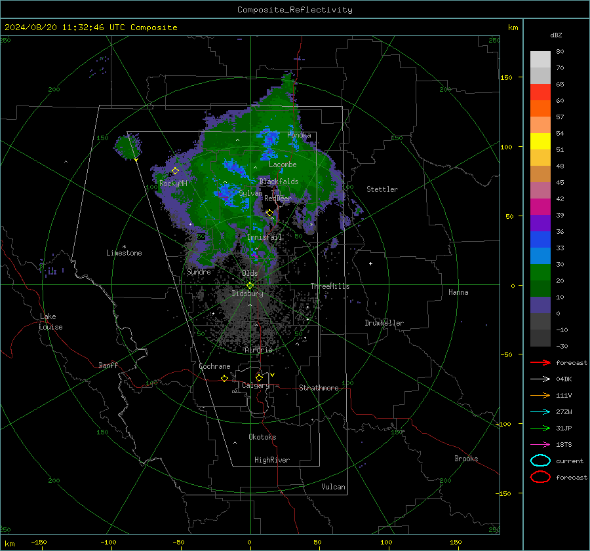Screen dimensions: 590x551
Task: Click the purple swatch in dBZ scale
Action: pos(540,223)
